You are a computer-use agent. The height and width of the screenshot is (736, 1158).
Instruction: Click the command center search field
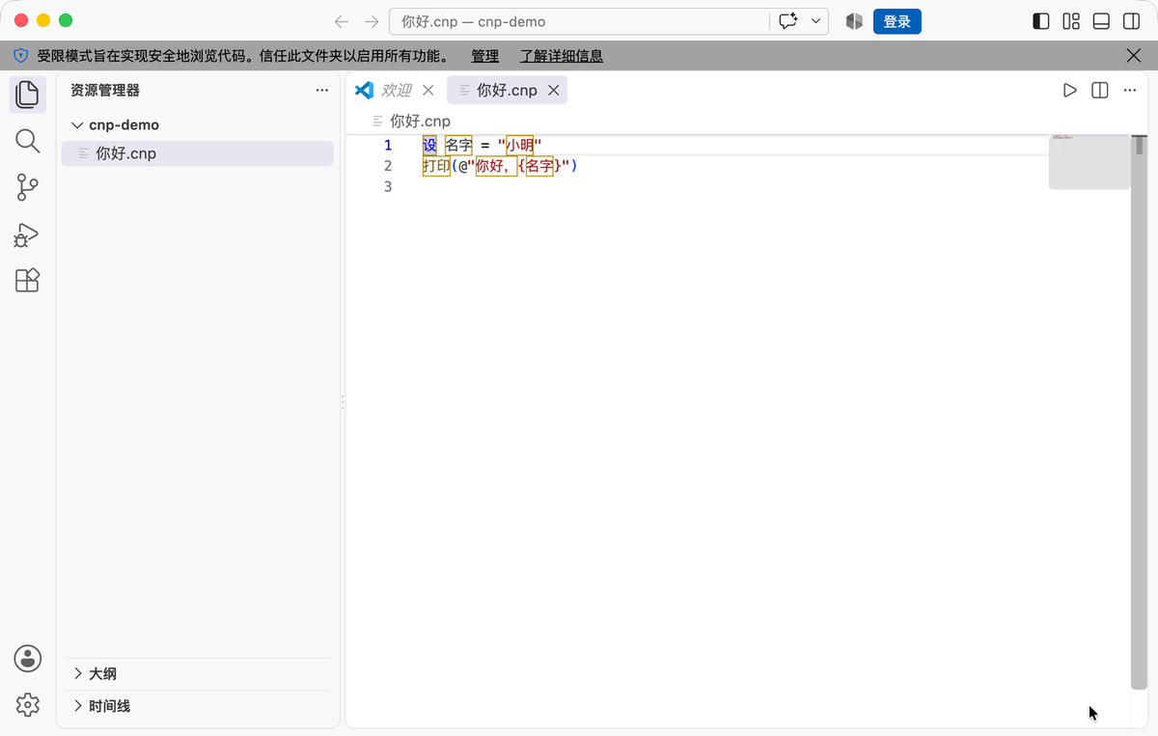pos(579,21)
